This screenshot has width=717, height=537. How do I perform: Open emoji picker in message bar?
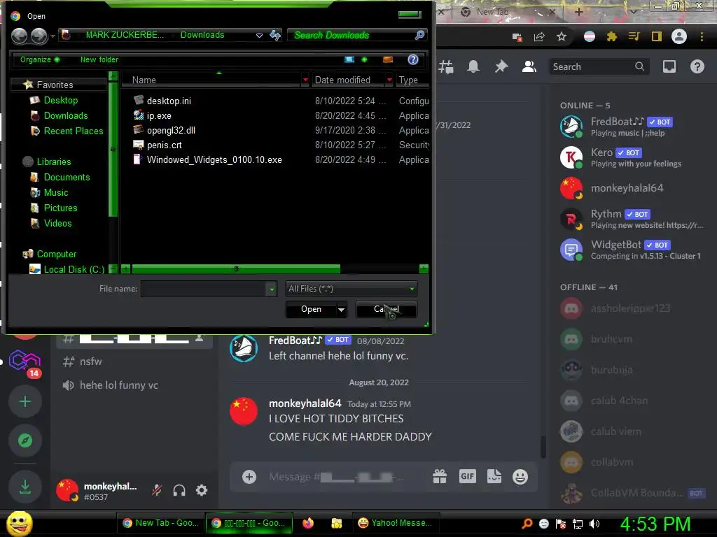520,477
